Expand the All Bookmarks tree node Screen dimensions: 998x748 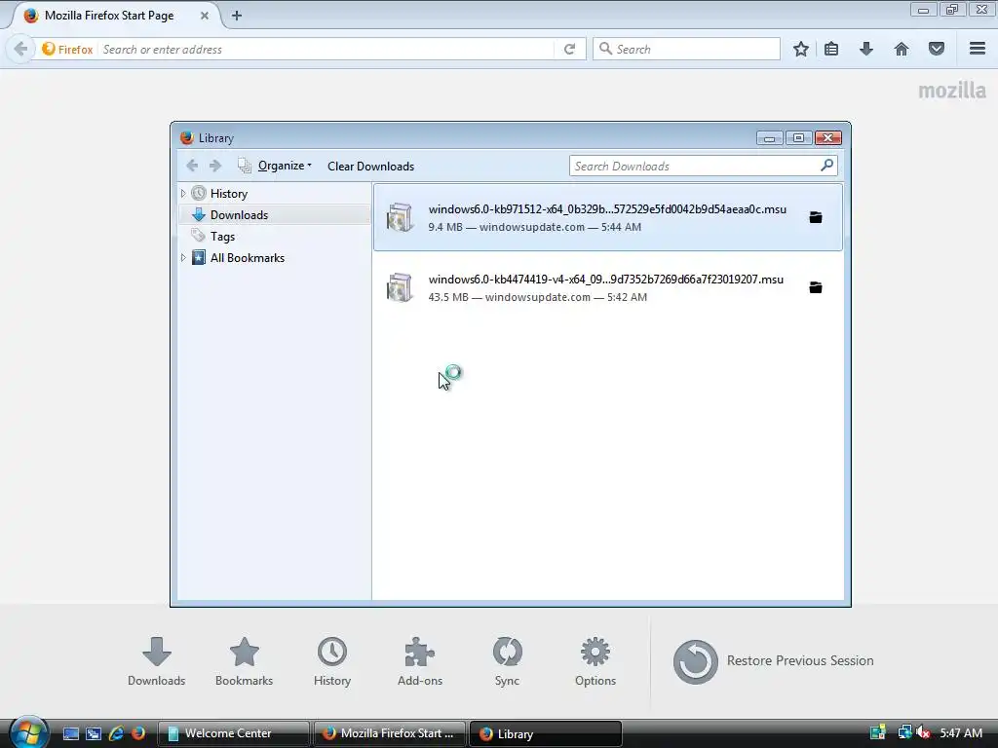point(183,257)
